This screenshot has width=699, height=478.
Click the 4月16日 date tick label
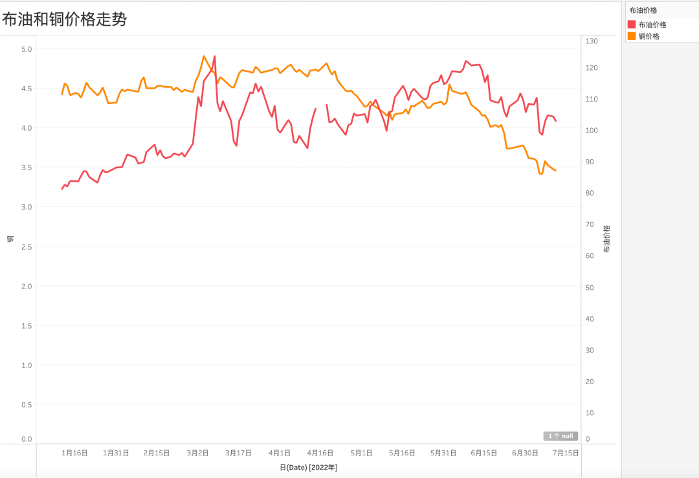pos(320,453)
